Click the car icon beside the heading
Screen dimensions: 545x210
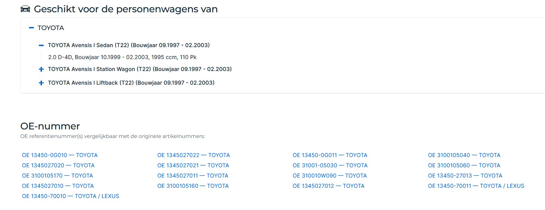point(25,9)
